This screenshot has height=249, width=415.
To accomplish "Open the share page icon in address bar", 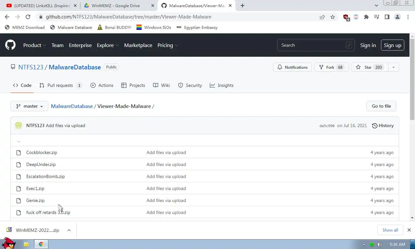I will 322,17.
